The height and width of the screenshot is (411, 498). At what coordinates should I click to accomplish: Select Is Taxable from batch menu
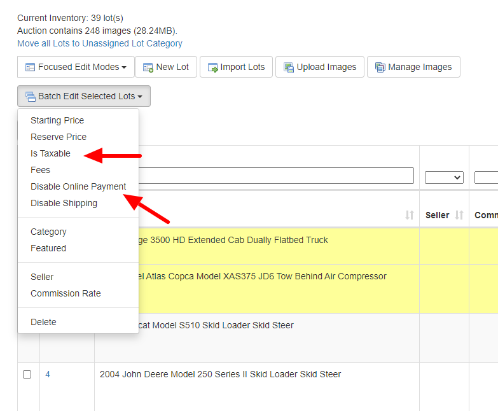(50, 153)
